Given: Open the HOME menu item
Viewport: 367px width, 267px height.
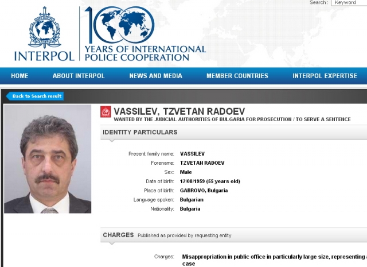Looking at the screenshot, I should pos(19,76).
